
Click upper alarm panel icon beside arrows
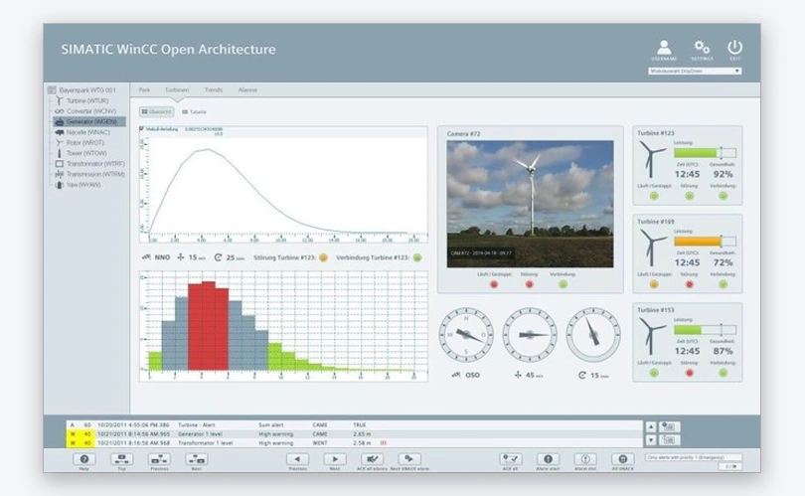click(x=670, y=426)
